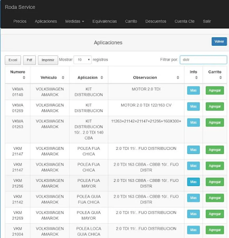229x238 pixels.
Task: Click the Aplicaciones page heading
Action: (108, 43)
